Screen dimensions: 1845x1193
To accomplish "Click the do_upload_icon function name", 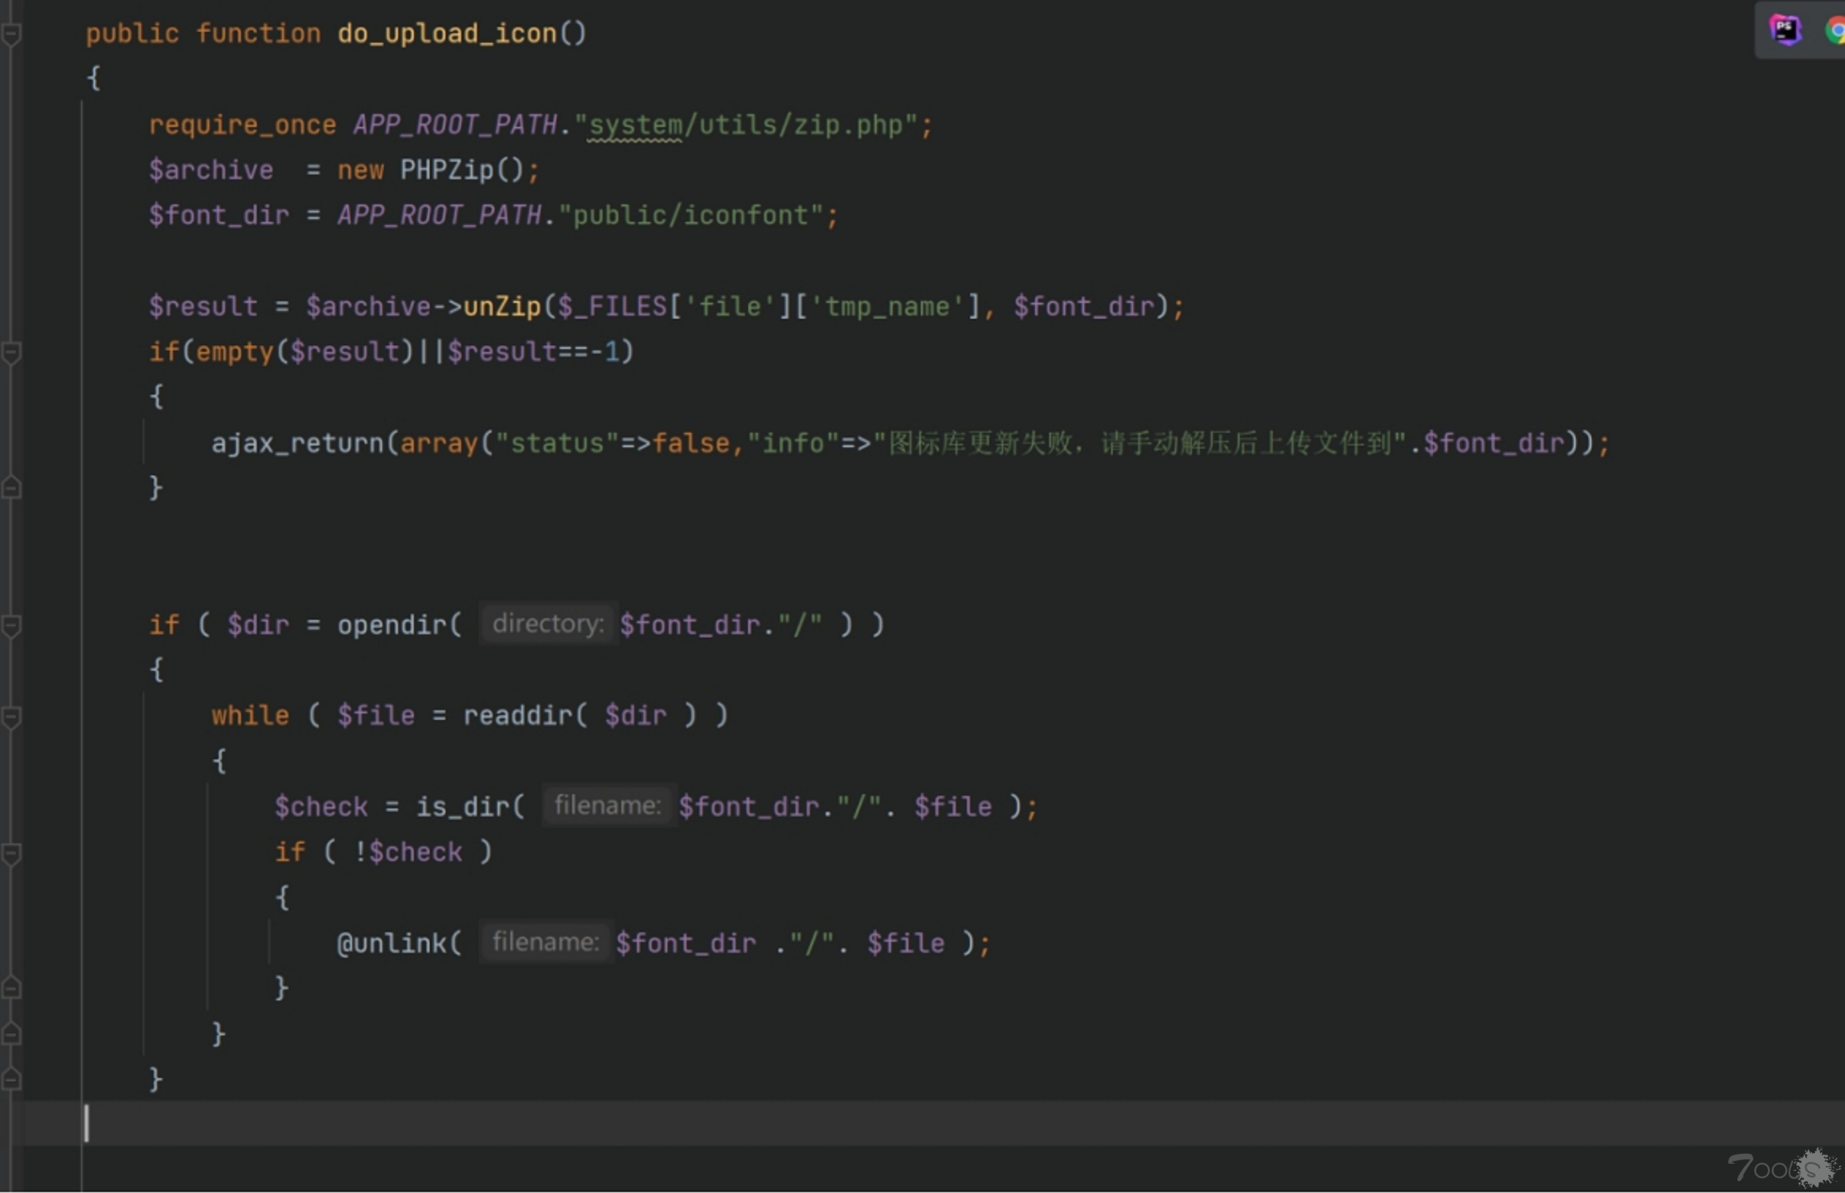I will coord(446,33).
